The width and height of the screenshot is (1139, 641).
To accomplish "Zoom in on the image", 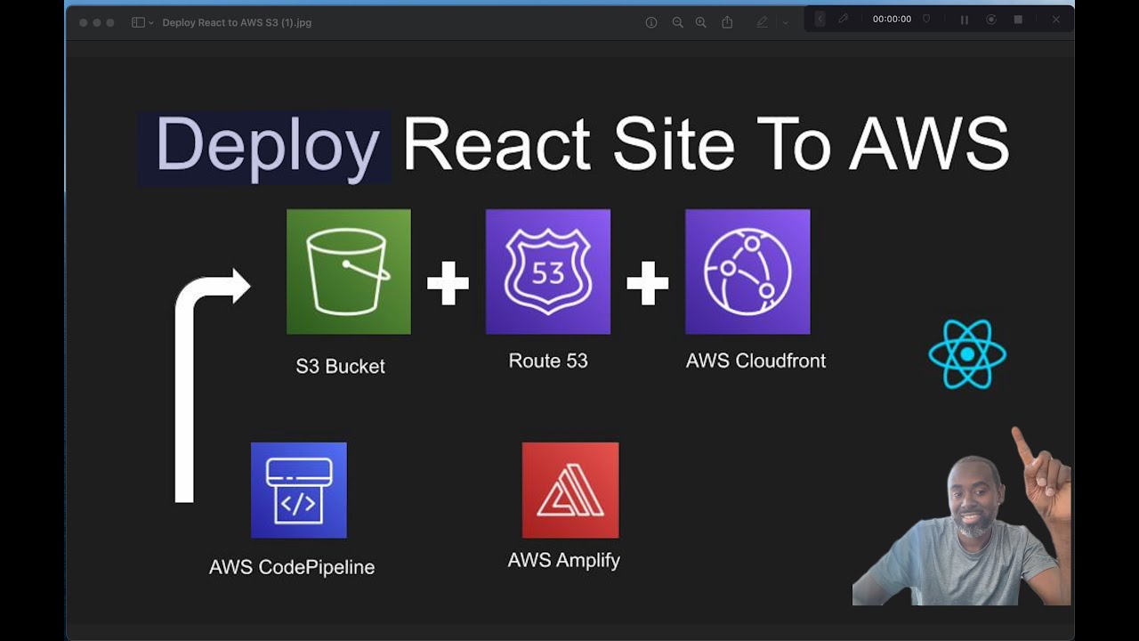I will click(x=701, y=22).
